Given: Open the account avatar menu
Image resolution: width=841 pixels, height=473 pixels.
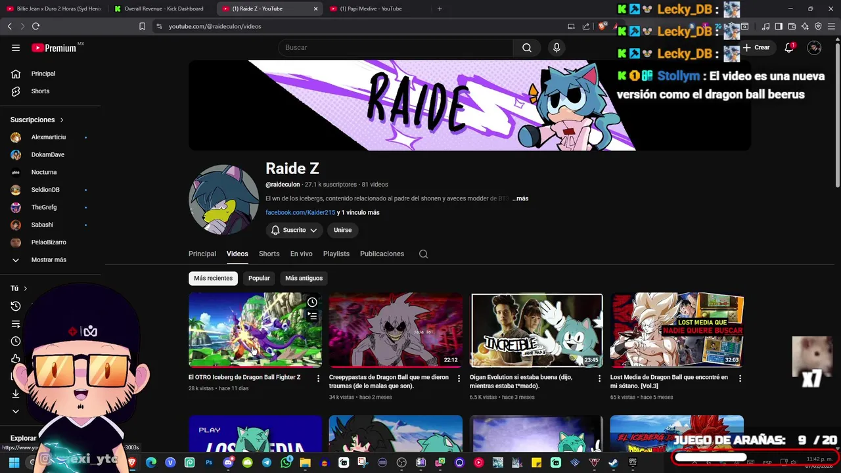Looking at the screenshot, I should pos(814,48).
